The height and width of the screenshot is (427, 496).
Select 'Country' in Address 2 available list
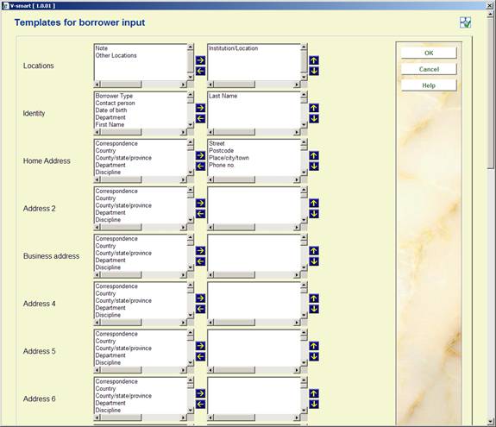point(105,198)
